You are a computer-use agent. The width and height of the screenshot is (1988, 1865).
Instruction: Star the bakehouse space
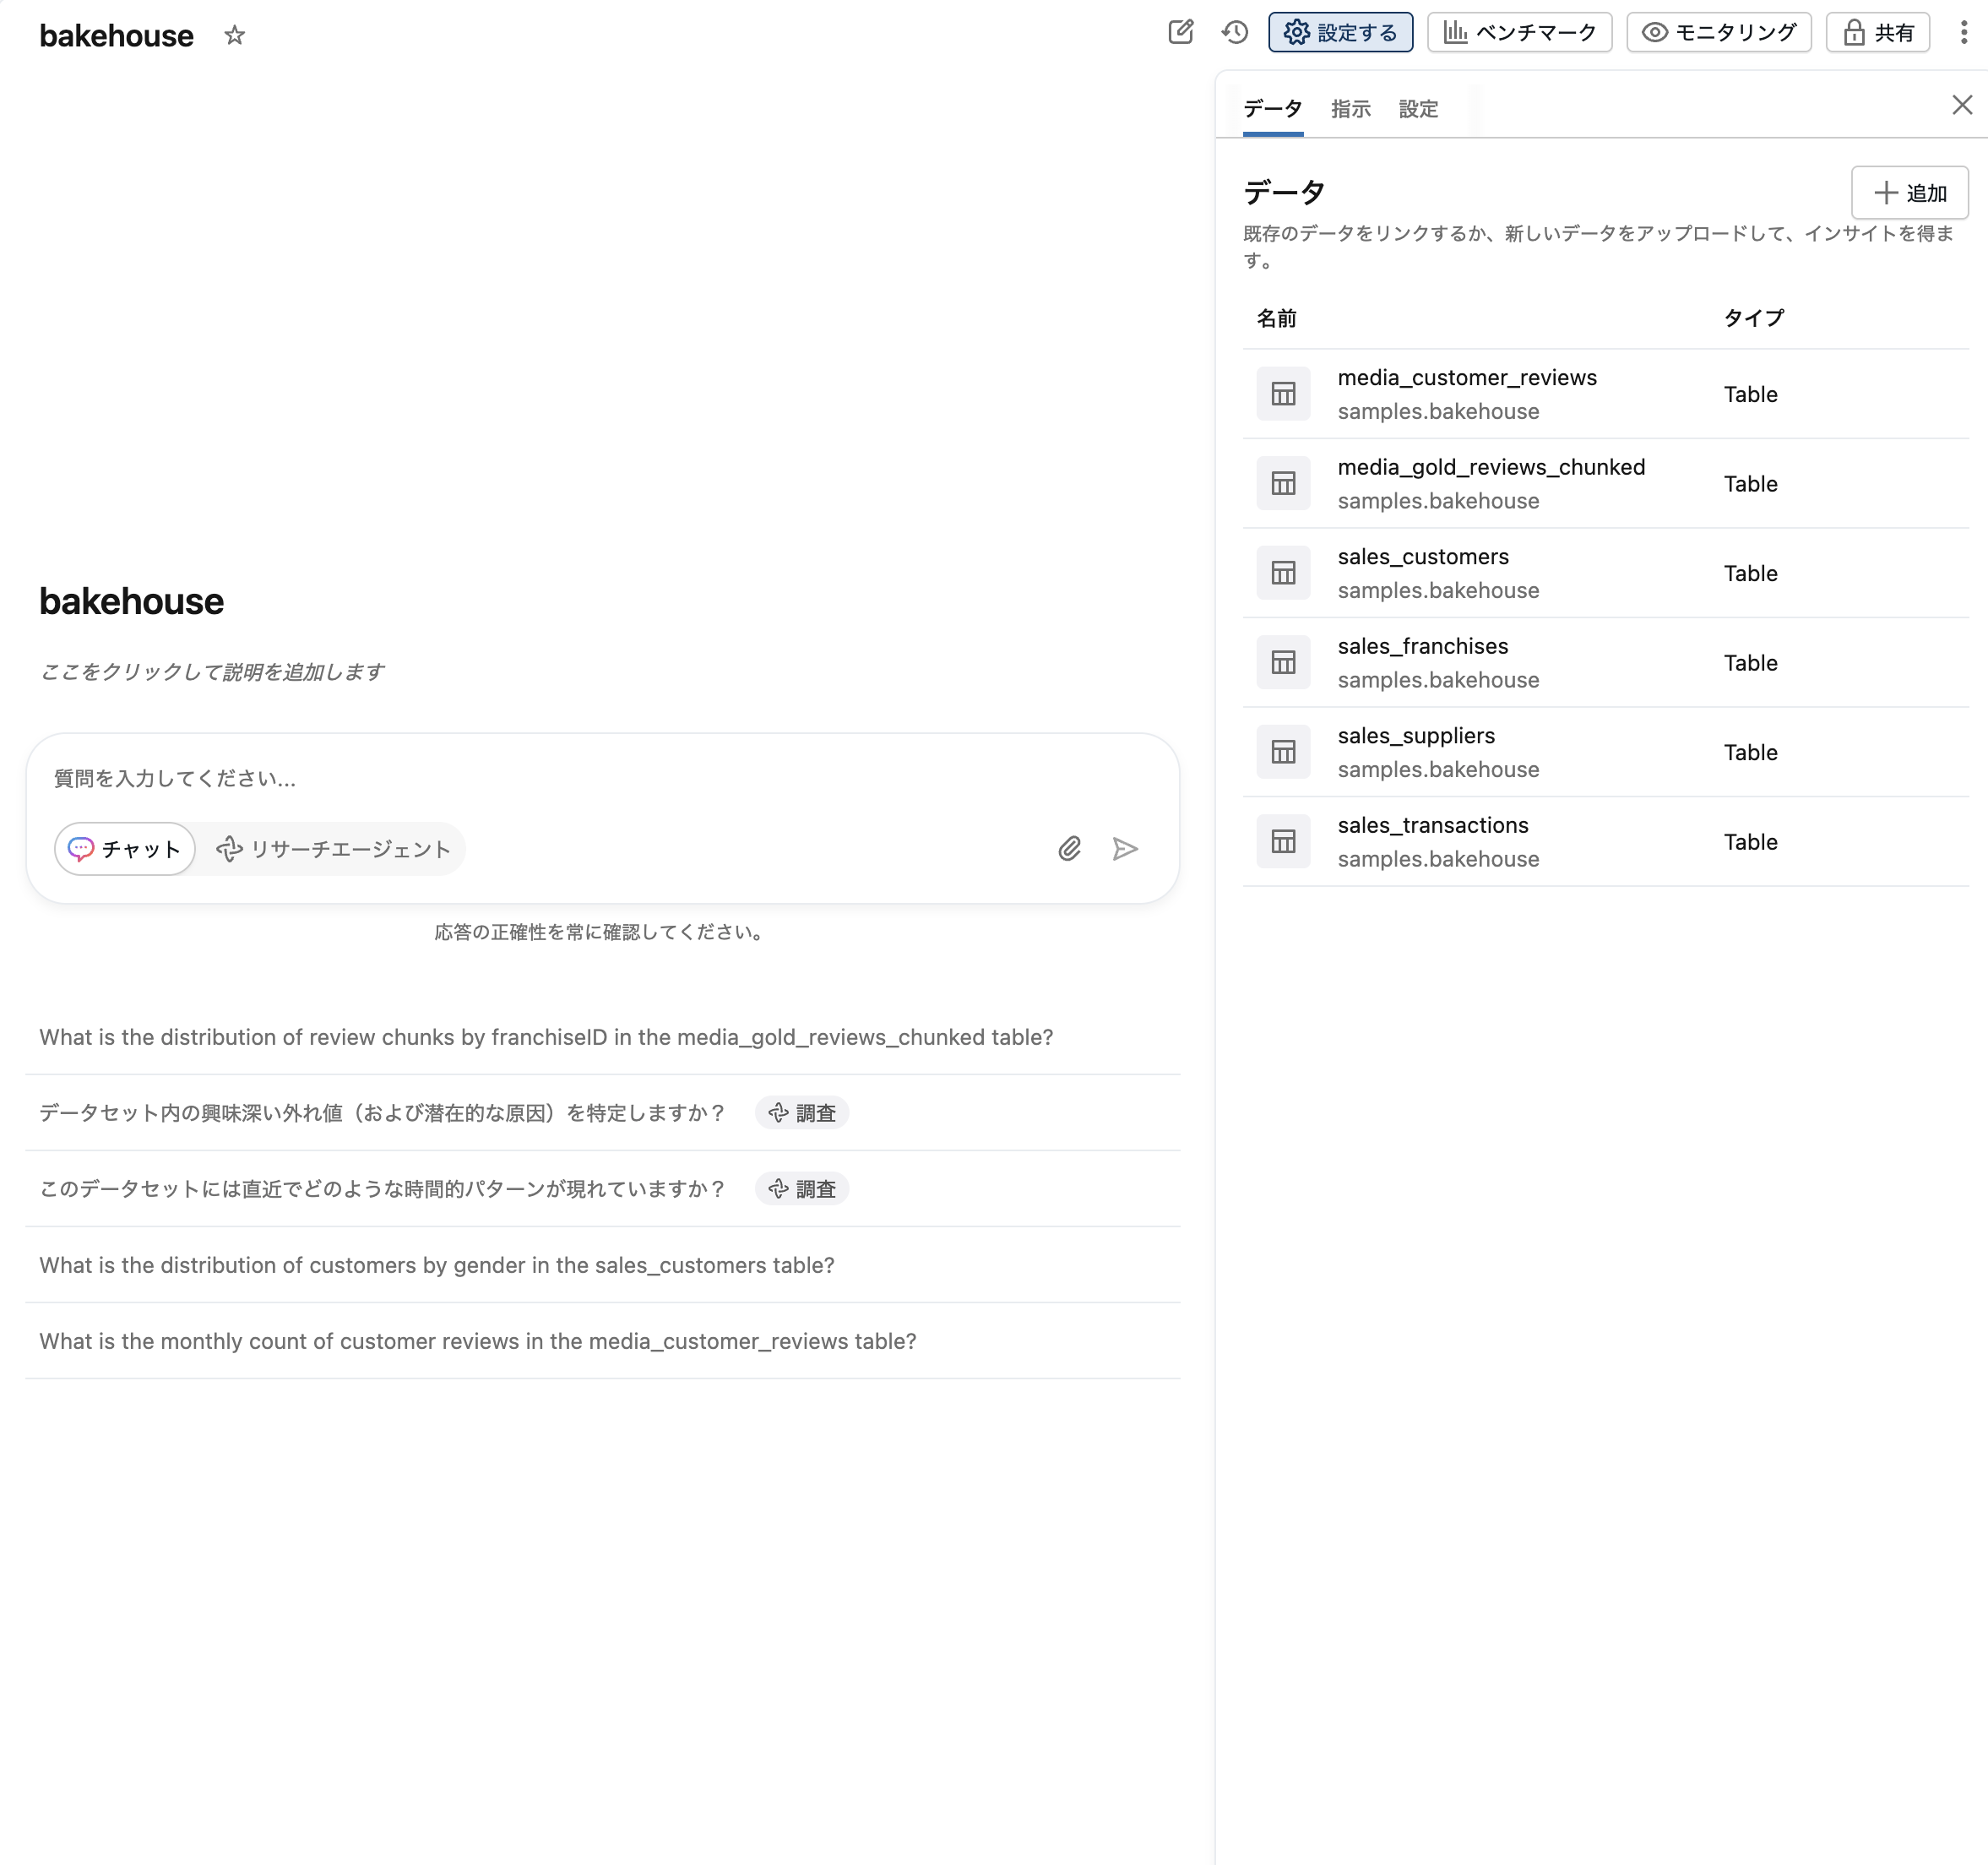(234, 36)
